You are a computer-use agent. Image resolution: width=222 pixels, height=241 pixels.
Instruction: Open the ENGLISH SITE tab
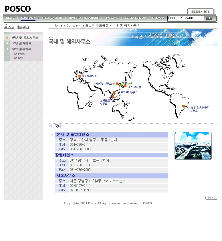coord(200,12)
